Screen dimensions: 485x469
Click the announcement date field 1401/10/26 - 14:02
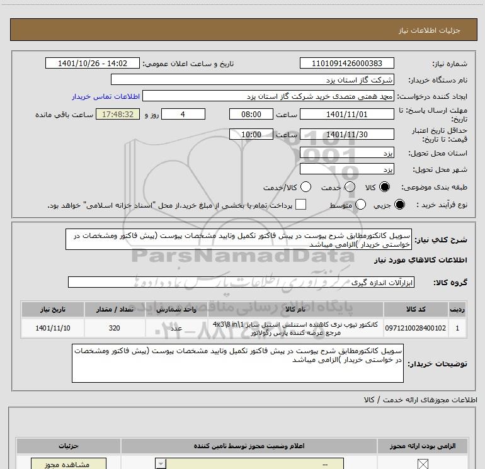93,63
